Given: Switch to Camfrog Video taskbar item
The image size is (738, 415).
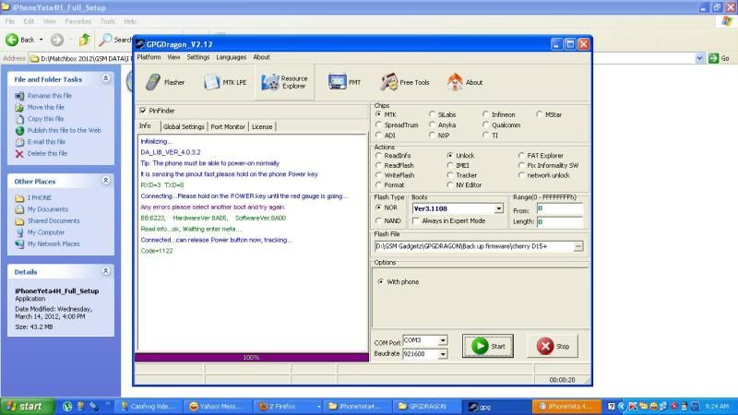Looking at the screenshot, I should tap(149, 407).
